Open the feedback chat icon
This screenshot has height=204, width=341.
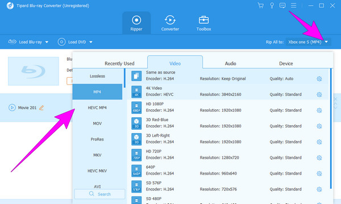(x=282, y=6)
